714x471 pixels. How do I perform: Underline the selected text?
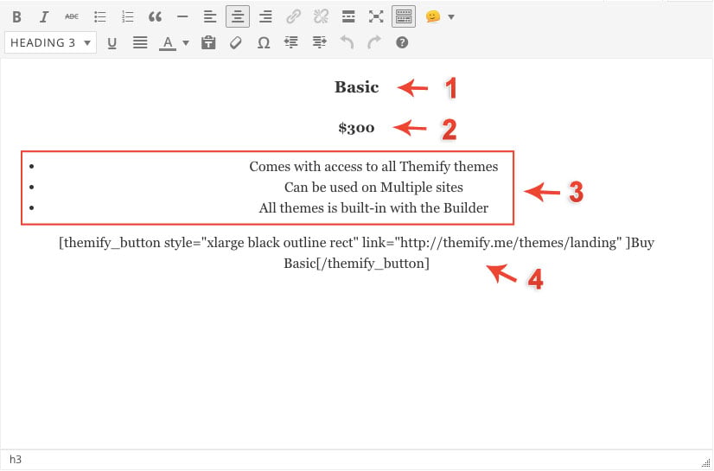112,42
